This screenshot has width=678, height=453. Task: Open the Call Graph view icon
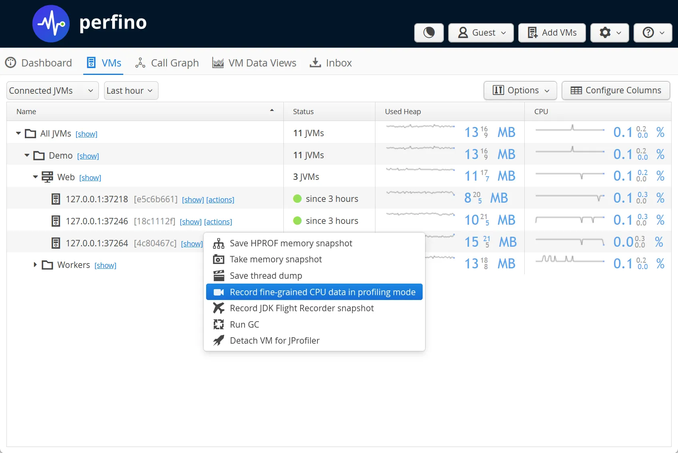[x=140, y=63]
